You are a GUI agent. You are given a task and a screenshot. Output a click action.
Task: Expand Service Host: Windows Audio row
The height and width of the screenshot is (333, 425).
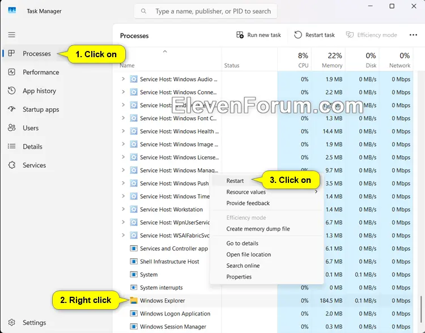click(x=124, y=79)
